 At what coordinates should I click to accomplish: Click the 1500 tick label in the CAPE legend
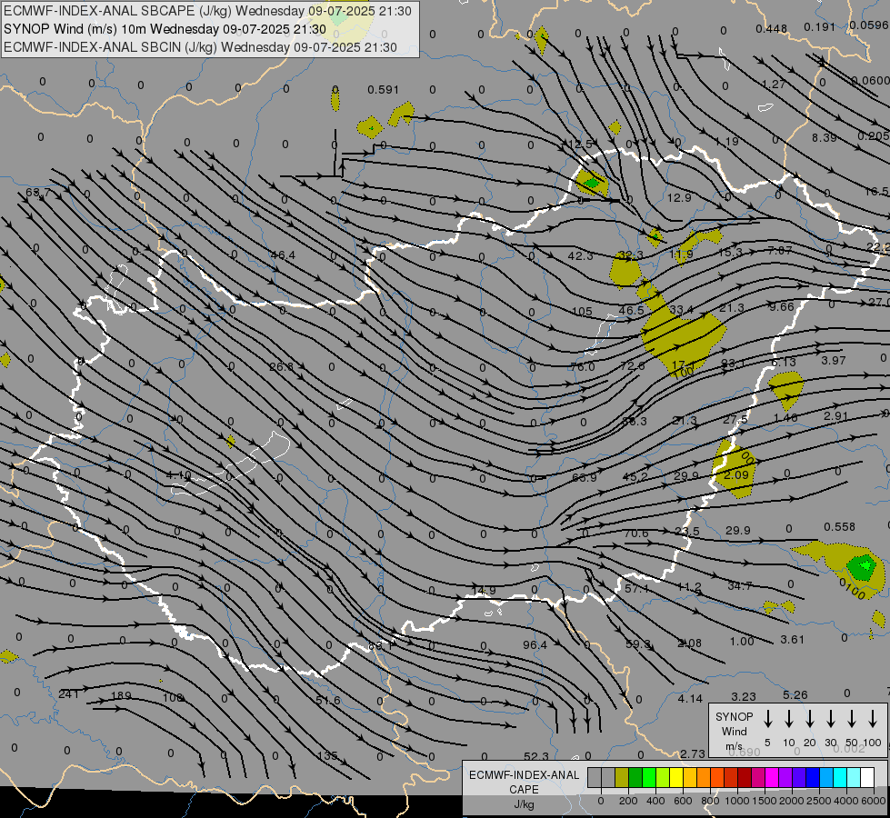point(765,801)
